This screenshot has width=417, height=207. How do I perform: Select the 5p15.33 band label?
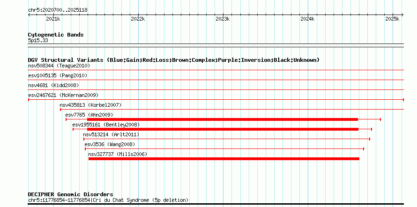tap(38, 41)
